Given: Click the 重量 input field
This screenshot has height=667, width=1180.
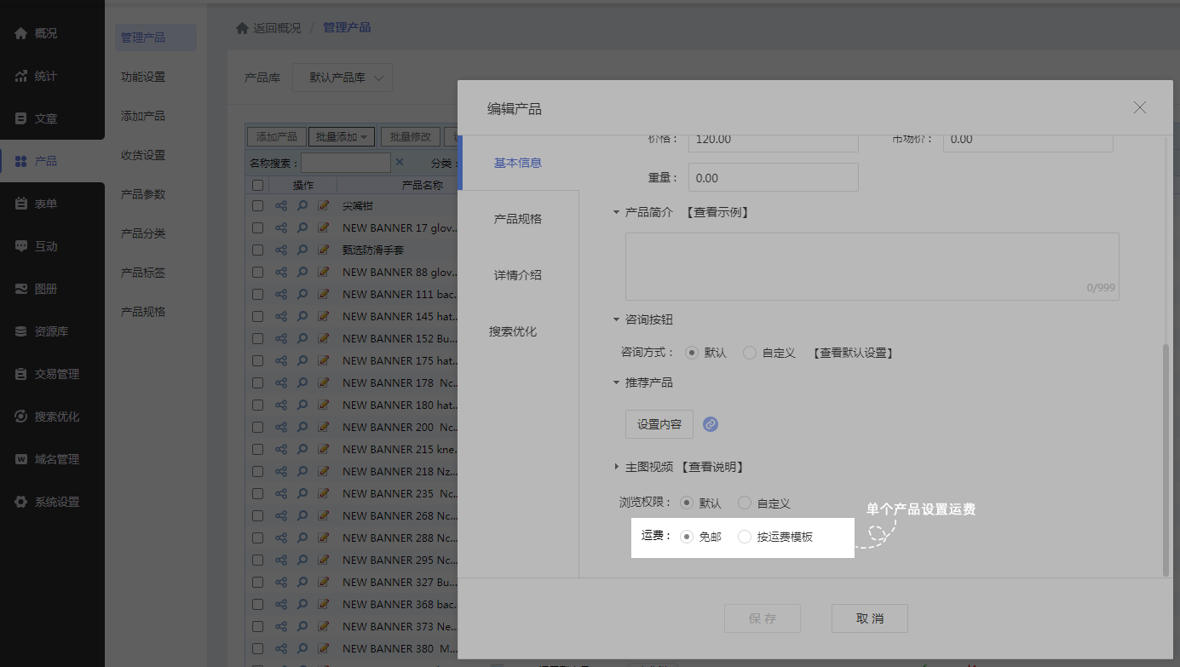Looking at the screenshot, I should (x=773, y=178).
